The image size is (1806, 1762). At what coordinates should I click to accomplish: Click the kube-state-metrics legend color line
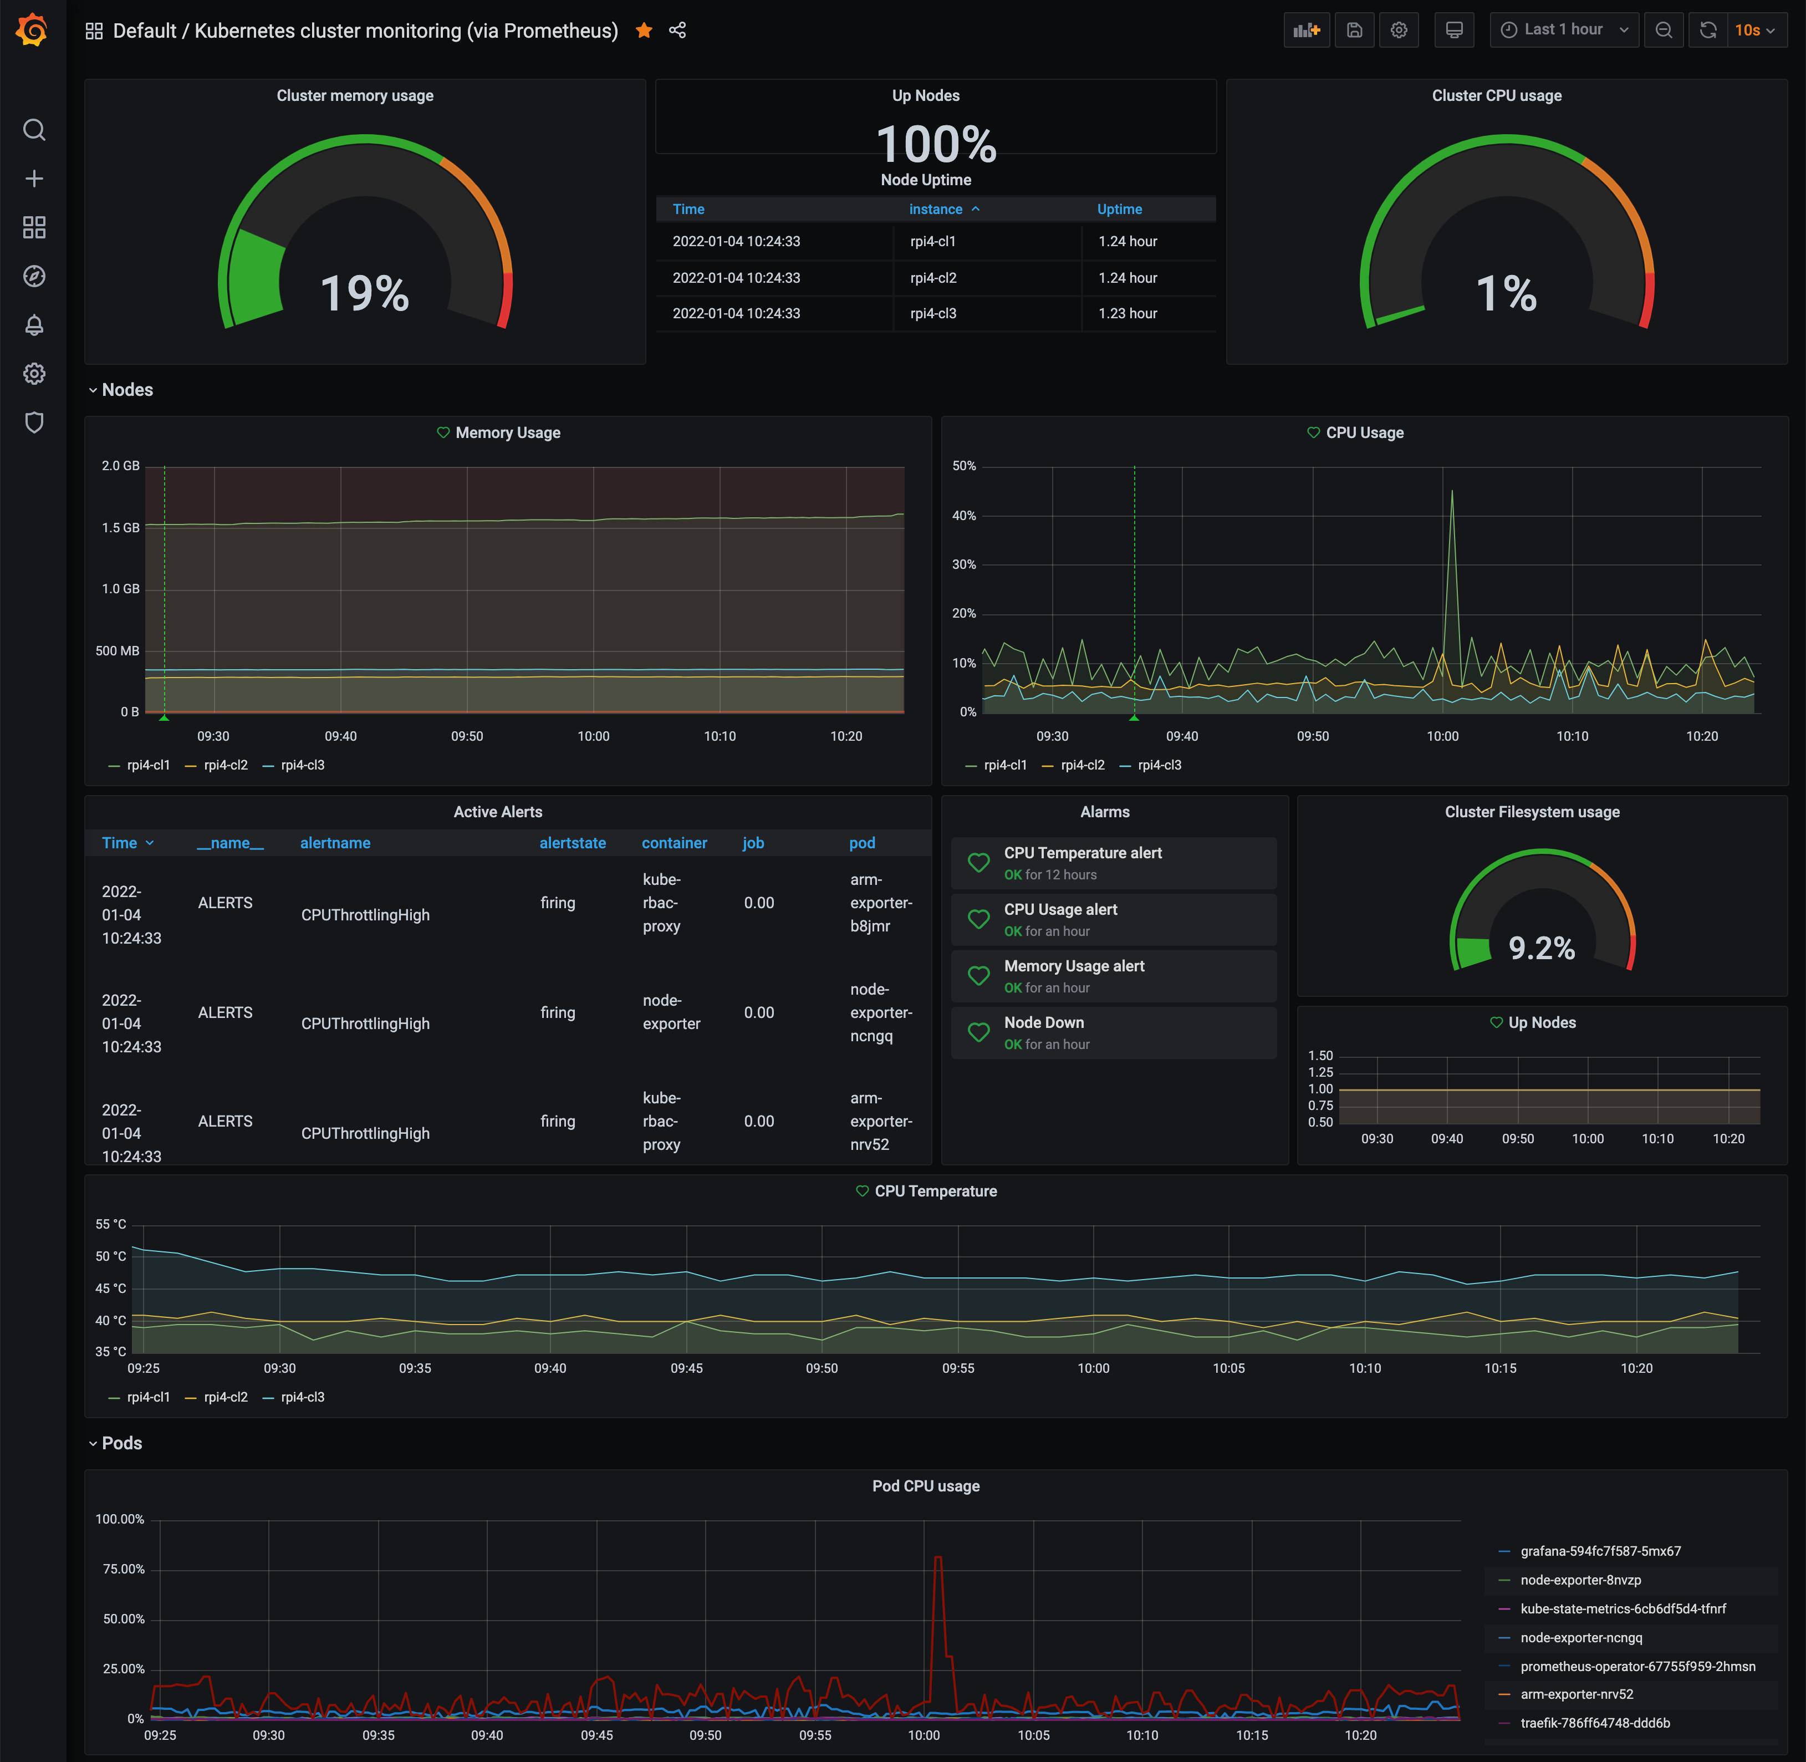[1504, 1608]
